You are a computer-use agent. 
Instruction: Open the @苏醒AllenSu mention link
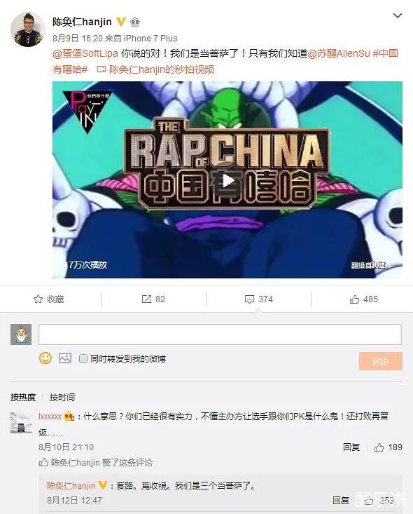click(x=338, y=53)
